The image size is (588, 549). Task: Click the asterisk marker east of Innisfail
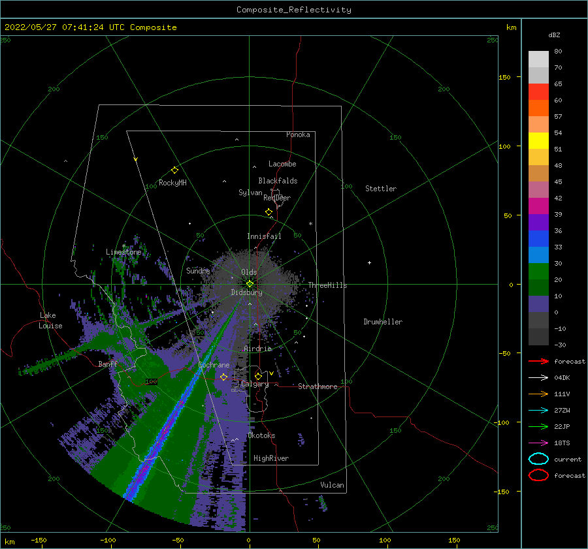point(310,224)
